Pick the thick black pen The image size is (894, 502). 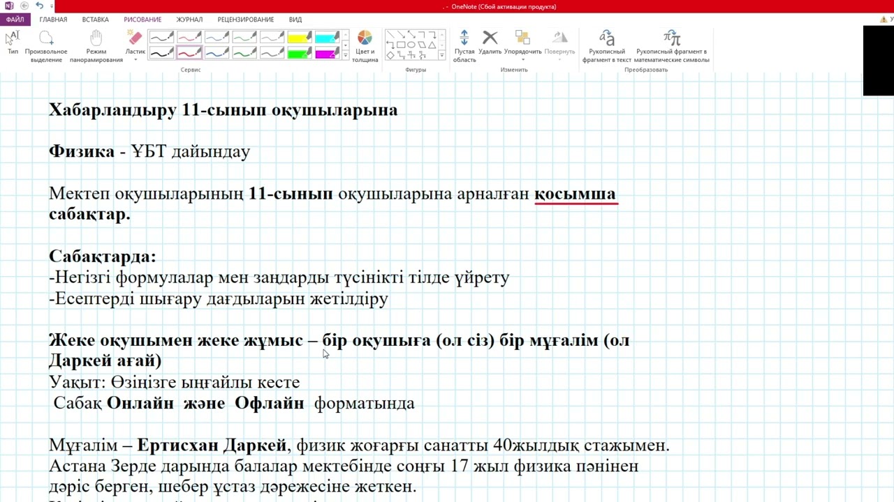pos(161,53)
